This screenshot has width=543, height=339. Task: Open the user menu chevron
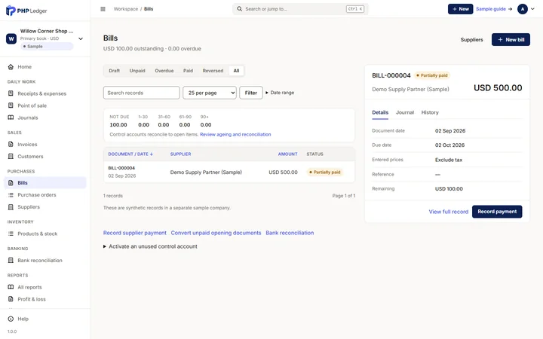pyautogui.click(x=532, y=9)
